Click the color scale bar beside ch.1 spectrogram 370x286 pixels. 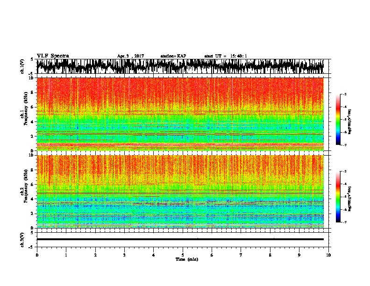click(338, 120)
